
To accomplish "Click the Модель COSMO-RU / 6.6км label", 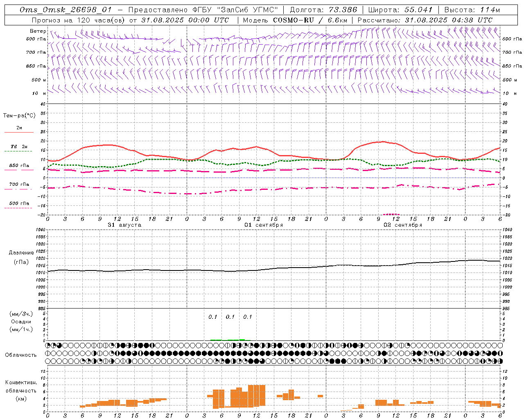I will click(295, 20).
